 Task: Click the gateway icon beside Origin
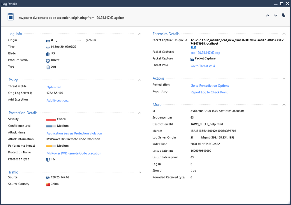[x=48, y=41]
